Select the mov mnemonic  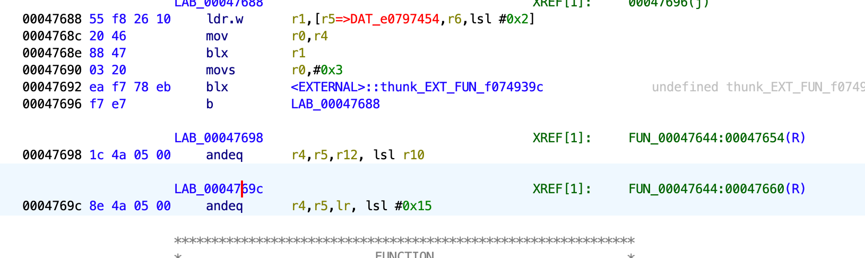[x=217, y=36]
